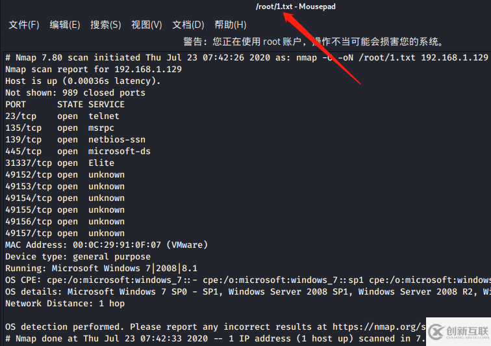Click the Host is up latency line
Screen dimensions: 491x346
coord(83,81)
